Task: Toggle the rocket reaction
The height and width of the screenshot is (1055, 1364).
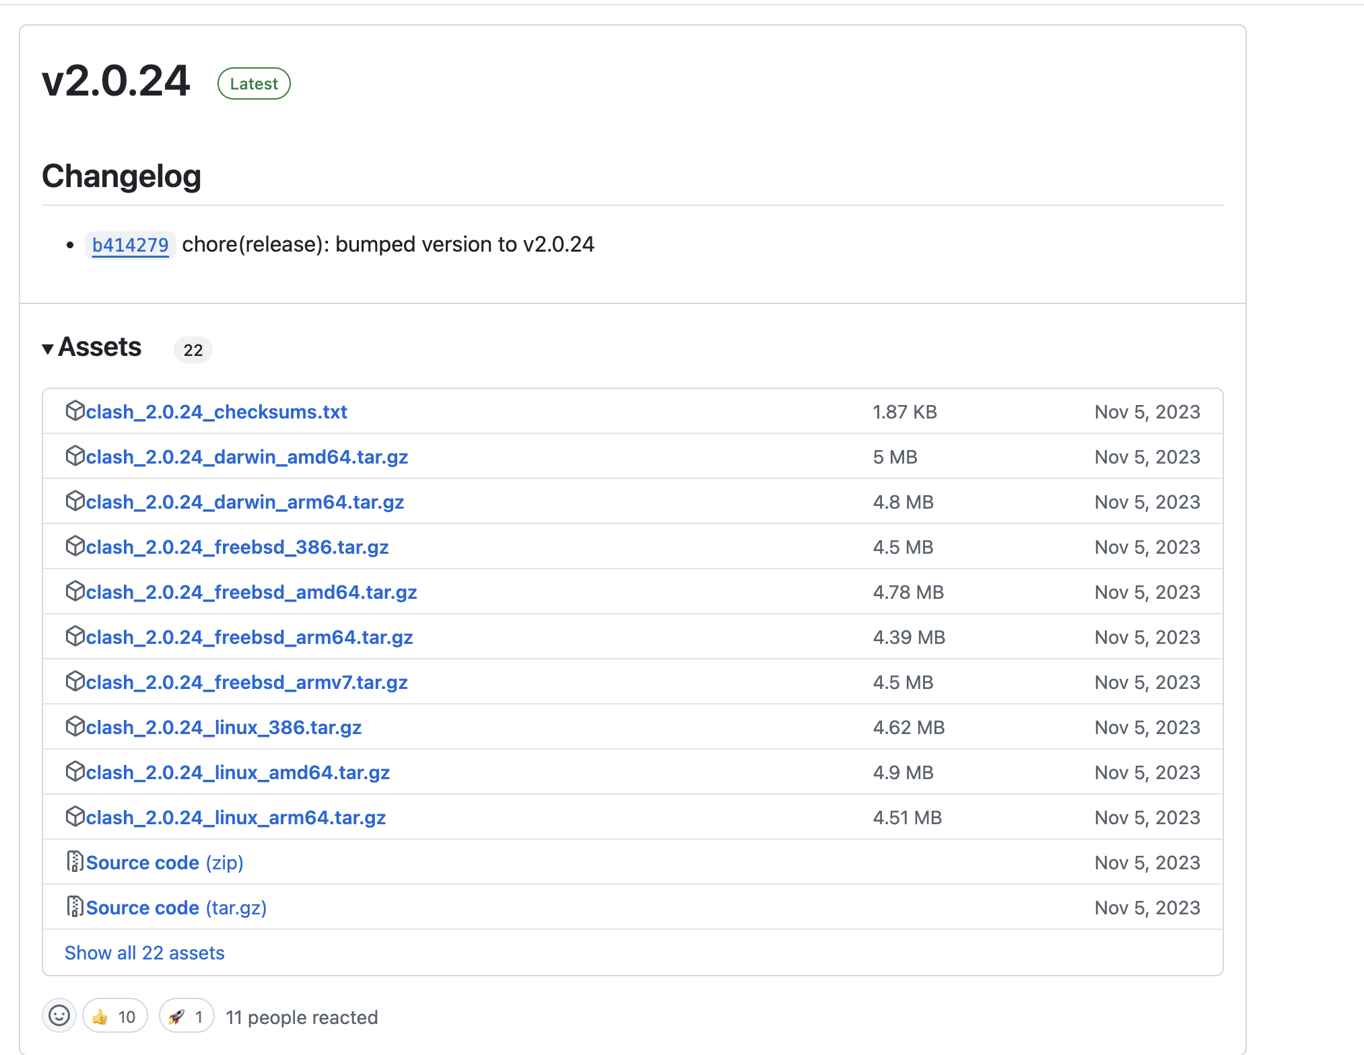Action: (x=186, y=1016)
